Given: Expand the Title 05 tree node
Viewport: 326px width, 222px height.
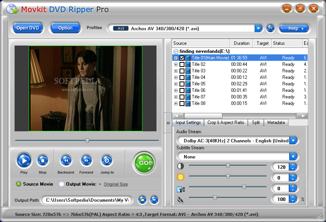Looking at the screenshot, I should (x=176, y=84).
